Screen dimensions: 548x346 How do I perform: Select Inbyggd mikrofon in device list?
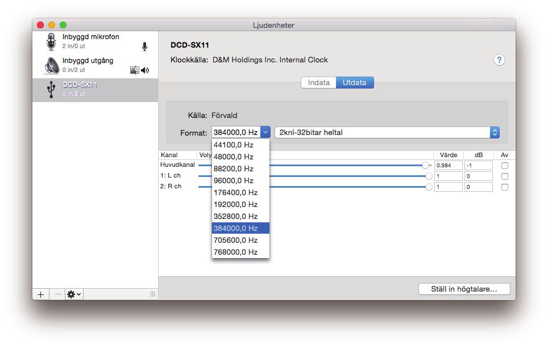coord(95,42)
